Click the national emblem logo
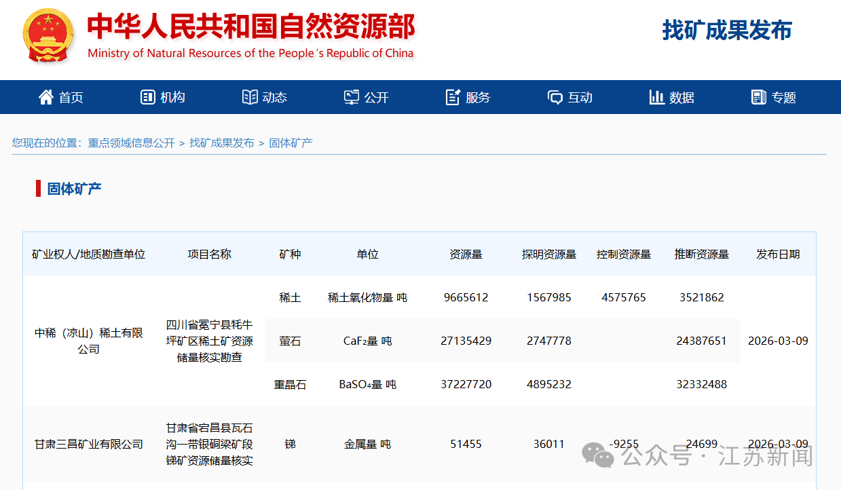841x490 pixels. click(48, 35)
